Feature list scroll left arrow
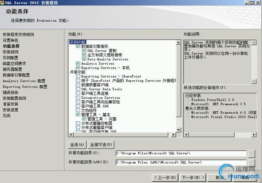The image size is (262, 183). coord(71,135)
